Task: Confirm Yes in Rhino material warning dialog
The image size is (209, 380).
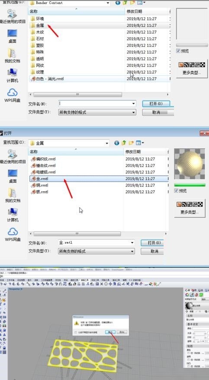Action: click(x=110, y=332)
